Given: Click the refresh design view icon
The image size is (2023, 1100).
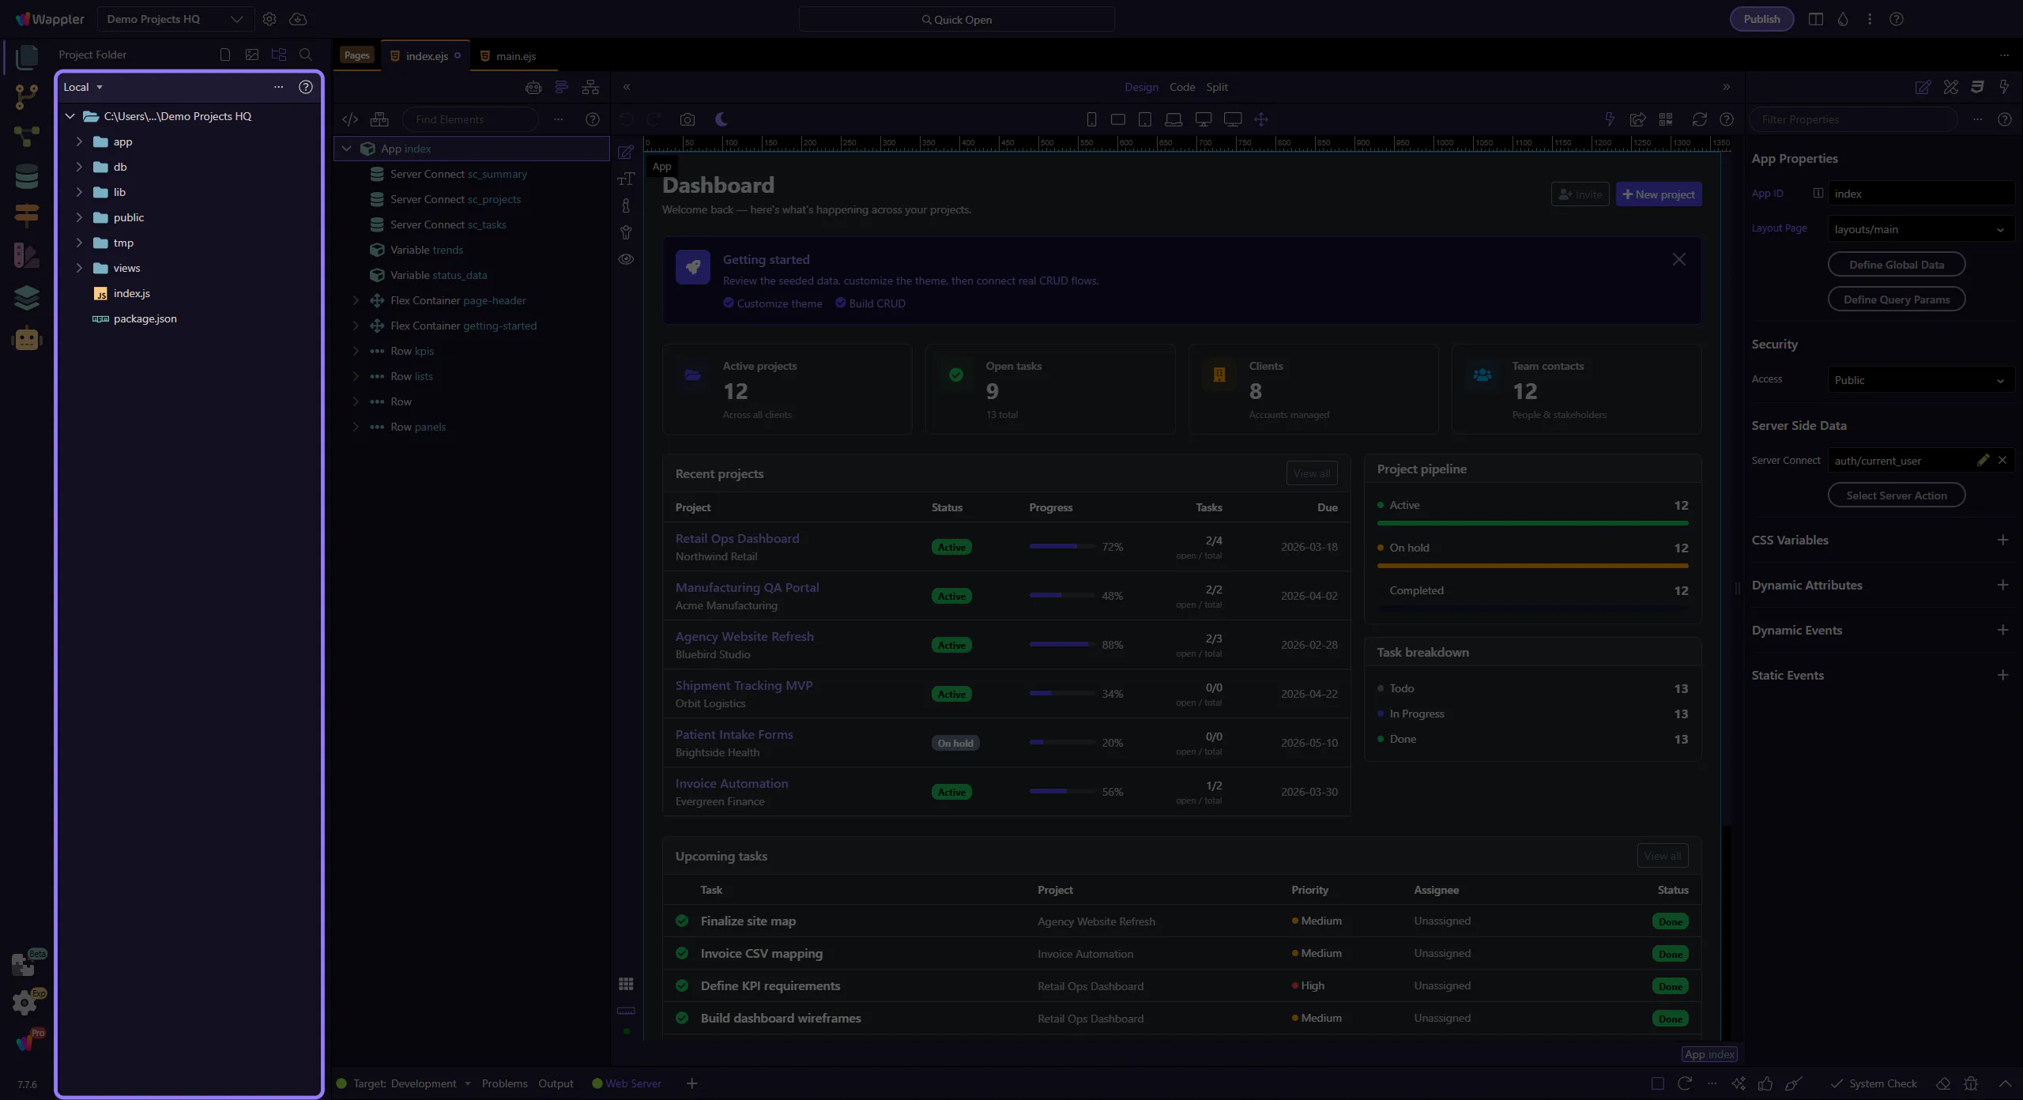Looking at the screenshot, I should click(1699, 119).
